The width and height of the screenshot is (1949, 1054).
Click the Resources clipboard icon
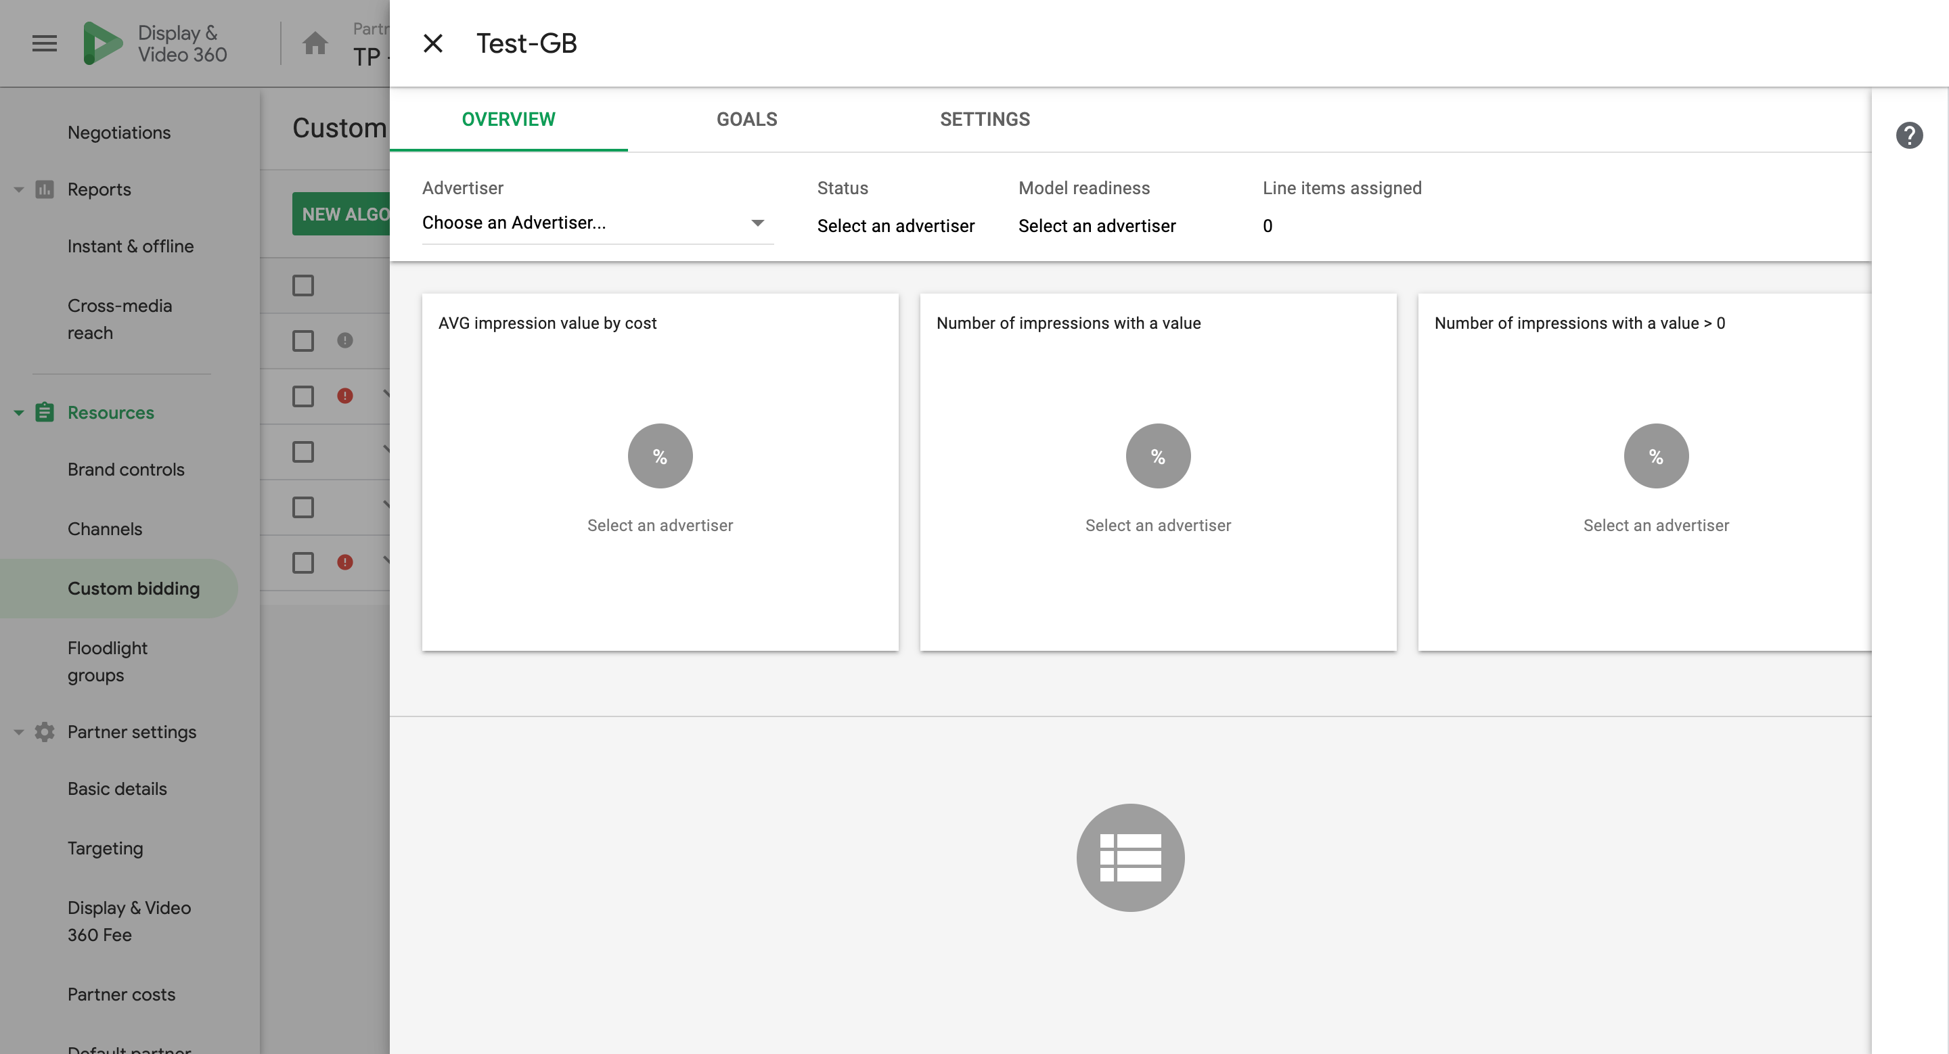(x=45, y=412)
